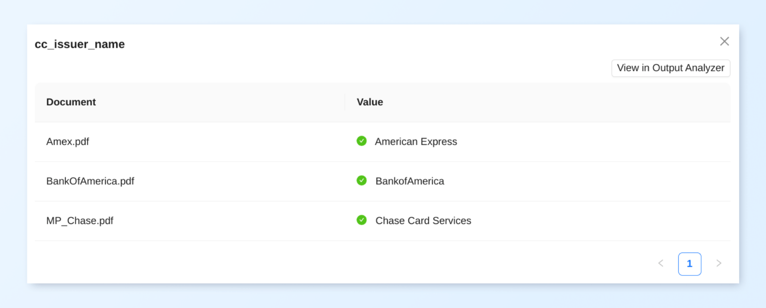
Task: Click the green check beside American Express
Action: [x=362, y=141]
